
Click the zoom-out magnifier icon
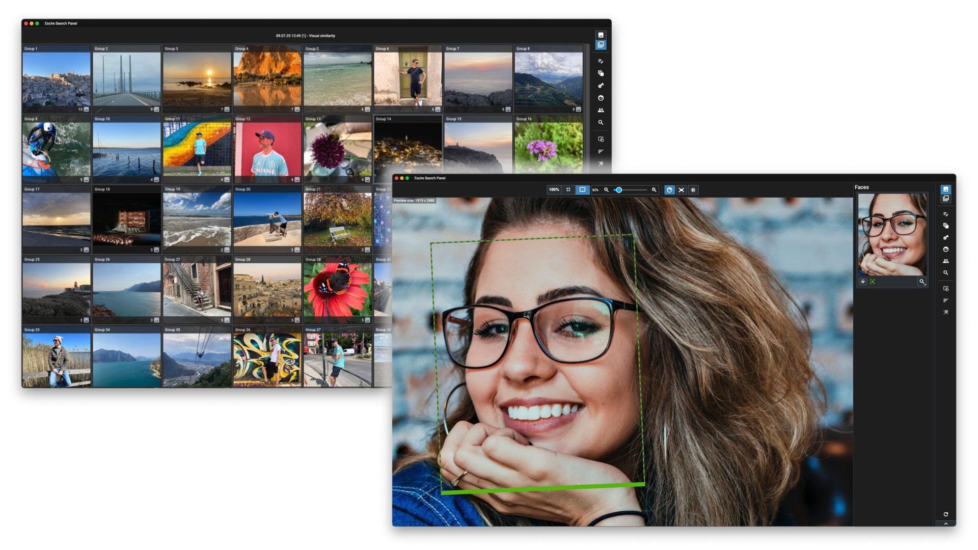tap(606, 190)
